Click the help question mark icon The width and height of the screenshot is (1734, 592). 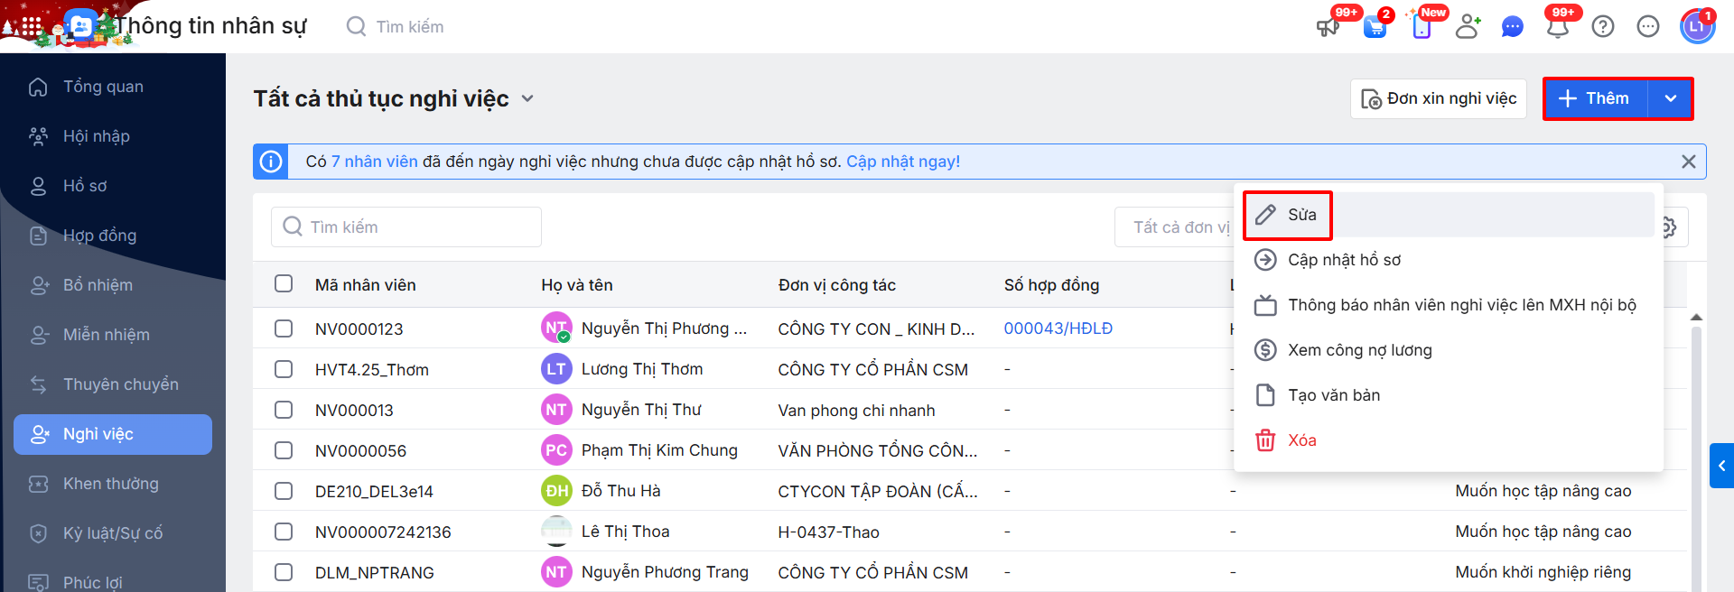coord(1603,27)
